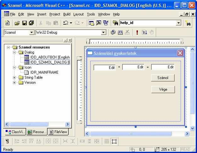Click the Space Down layout icon
This screenshot has width=197, height=153.
click(x=73, y=141)
